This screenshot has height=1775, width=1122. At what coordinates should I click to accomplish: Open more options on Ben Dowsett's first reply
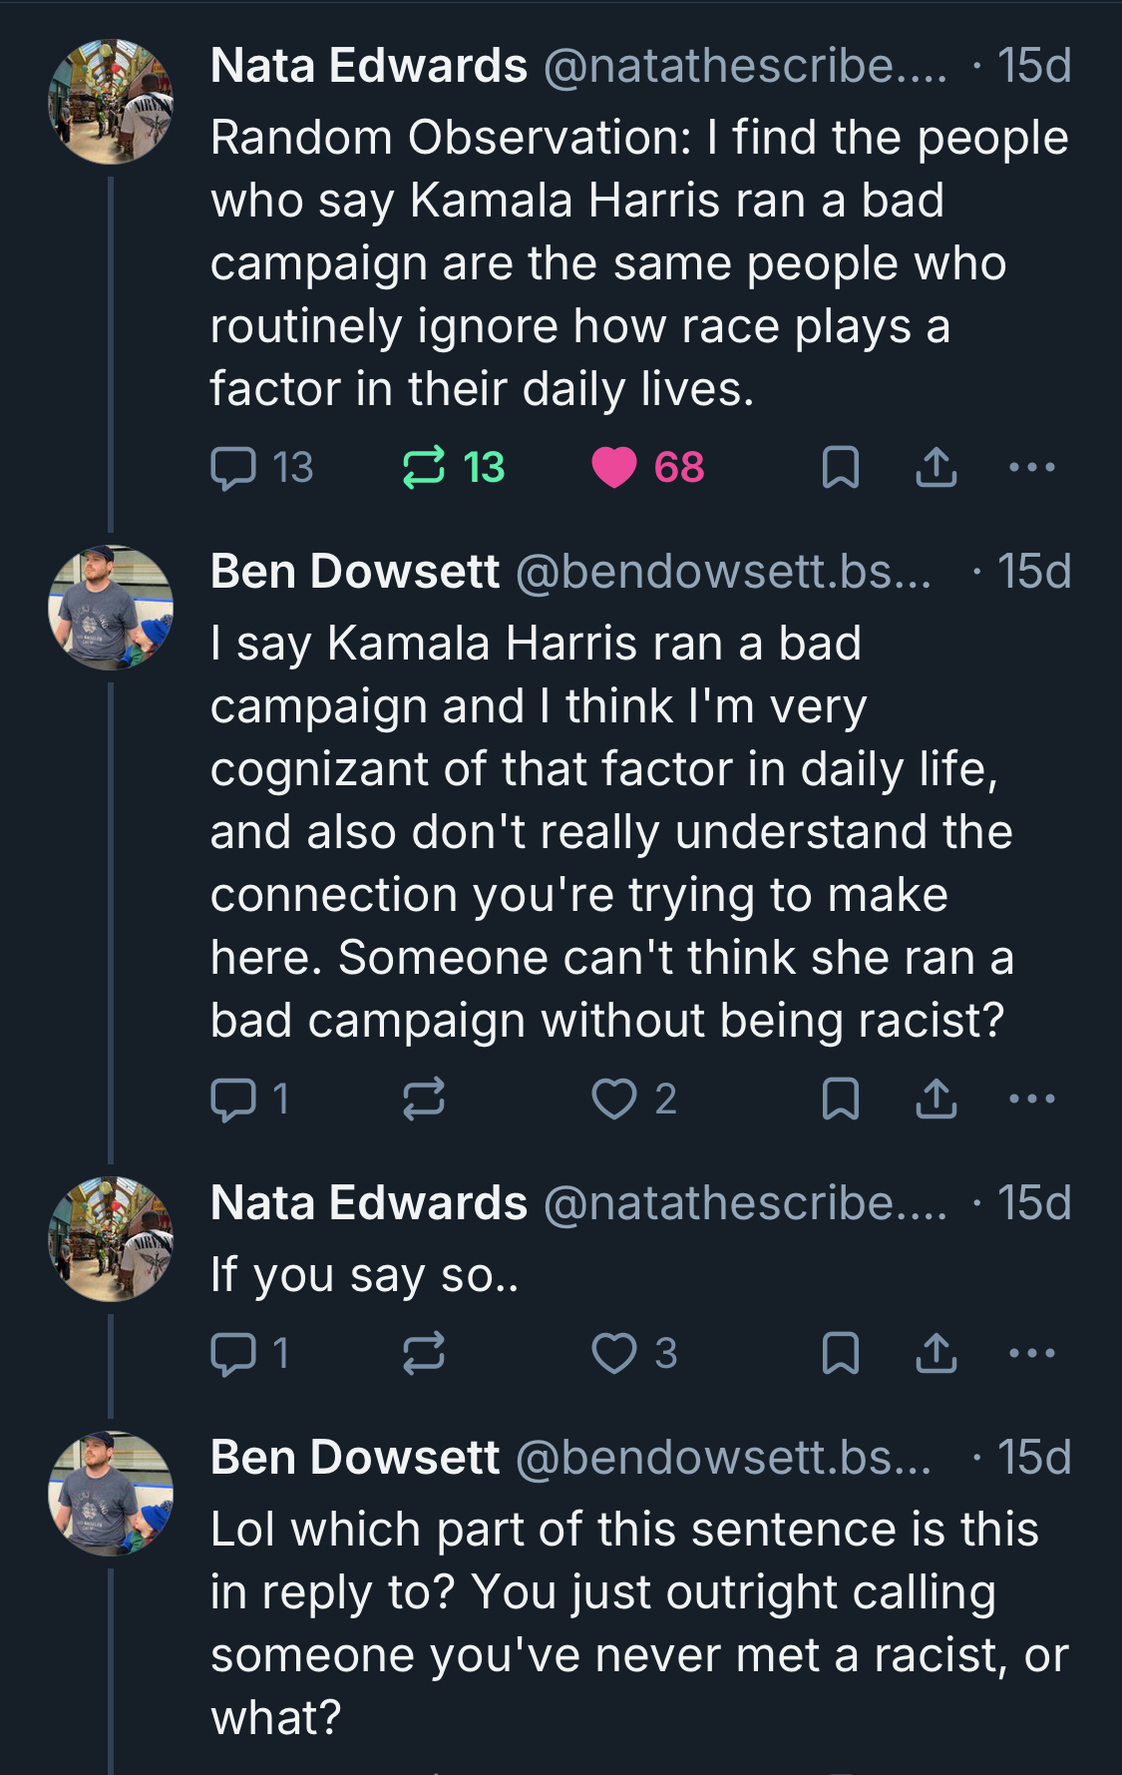click(1031, 1100)
